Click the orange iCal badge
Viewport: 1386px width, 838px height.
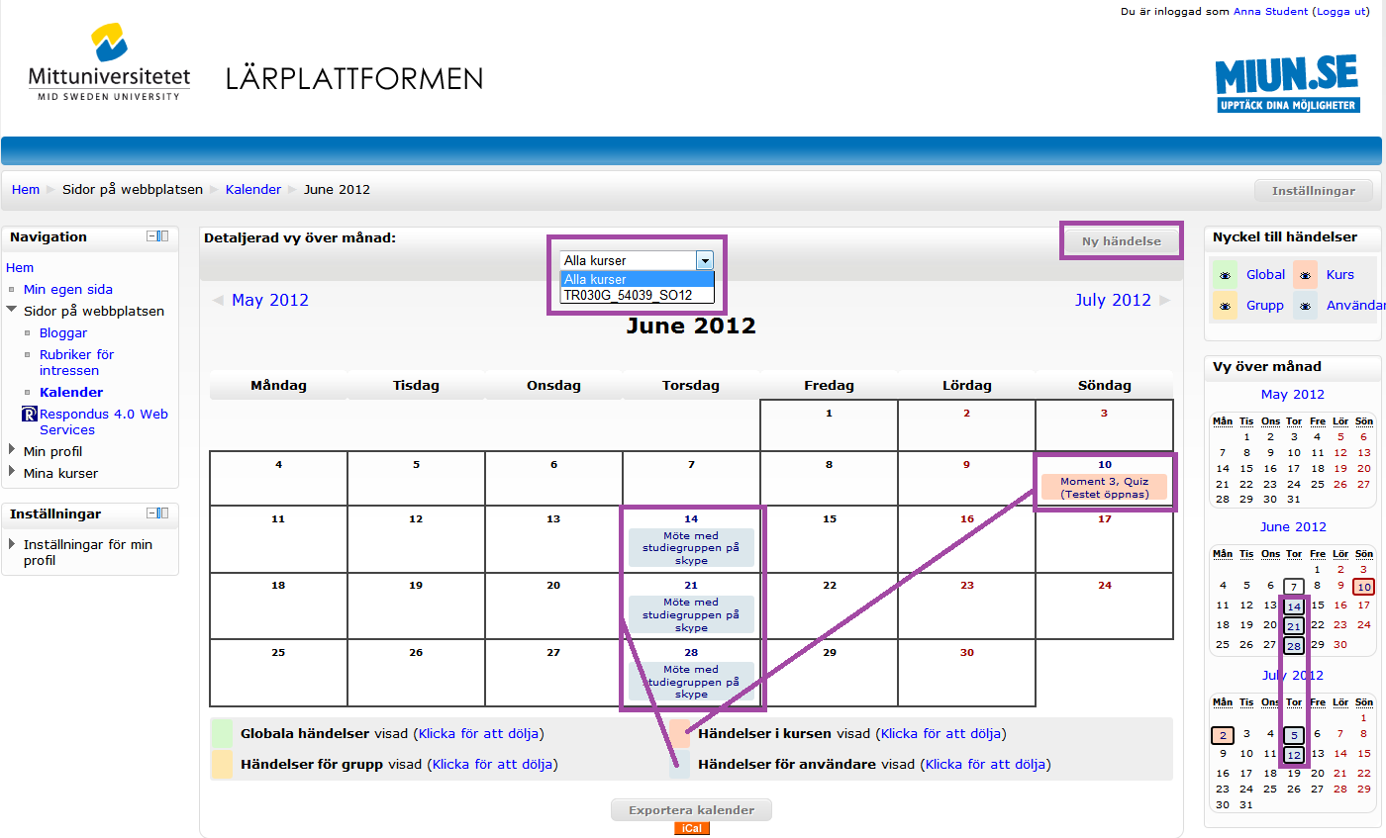(x=692, y=828)
